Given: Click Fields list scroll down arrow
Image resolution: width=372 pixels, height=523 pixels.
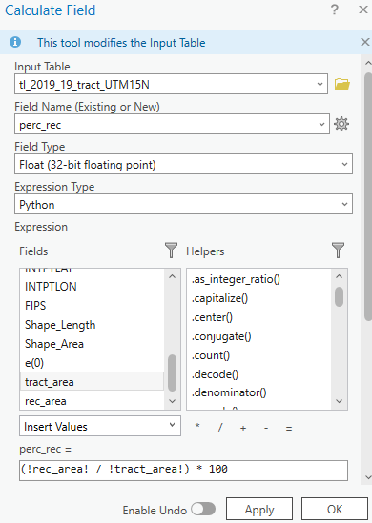Looking at the screenshot, I should 173,401.
